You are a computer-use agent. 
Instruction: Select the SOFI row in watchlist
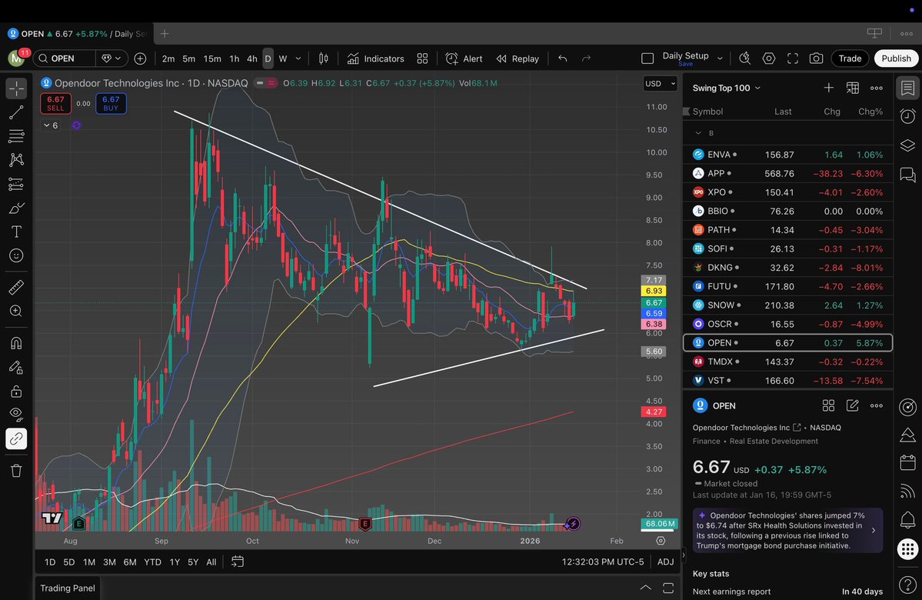(x=787, y=248)
